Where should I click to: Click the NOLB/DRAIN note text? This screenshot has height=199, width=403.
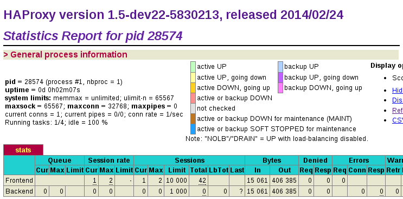(x=277, y=139)
